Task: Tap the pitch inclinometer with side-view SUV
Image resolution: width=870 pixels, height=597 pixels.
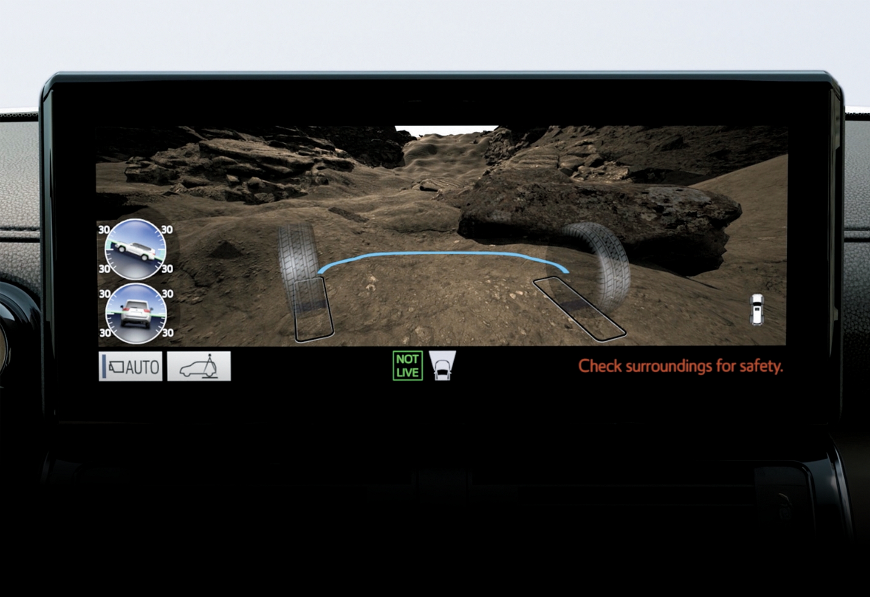Action: pos(136,249)
